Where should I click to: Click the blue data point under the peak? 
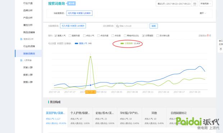90,85
